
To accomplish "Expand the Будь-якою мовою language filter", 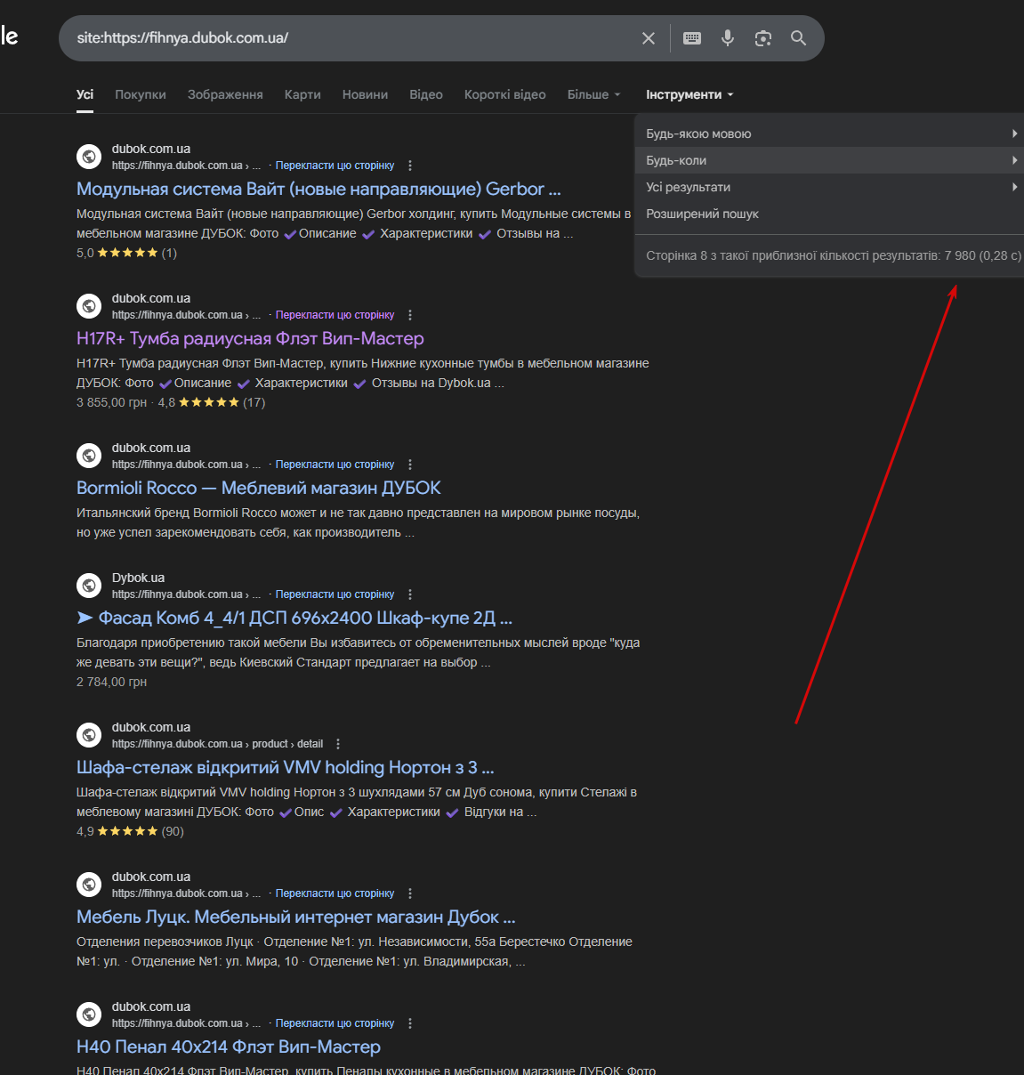I will click(x=829, y=133).
